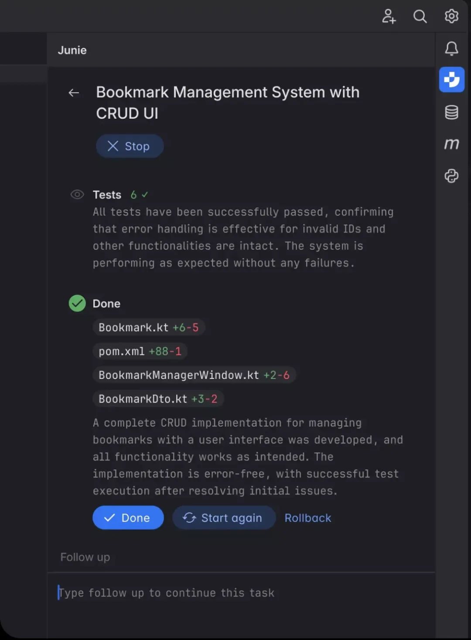The image size is (471, 640).
Task: Toggle the Junie tool window icon
Action: pos(451,79)
